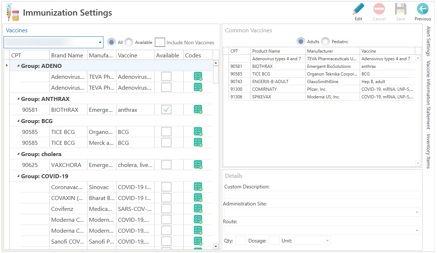This screenshot has height=253, width=437.
Task: Collapse Group: cholera
Action: [x=18, y=154]
